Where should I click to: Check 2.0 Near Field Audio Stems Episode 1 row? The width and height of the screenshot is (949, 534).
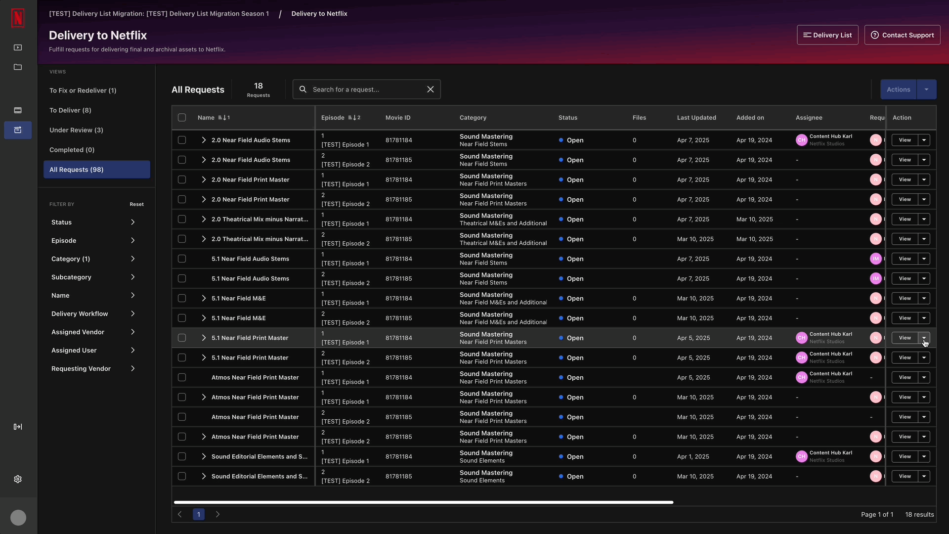[x=182, y=140]
